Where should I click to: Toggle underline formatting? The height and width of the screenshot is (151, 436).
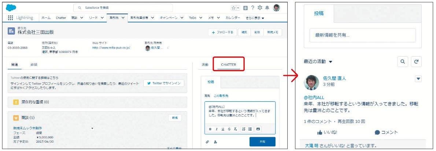(x=223, y=129)
